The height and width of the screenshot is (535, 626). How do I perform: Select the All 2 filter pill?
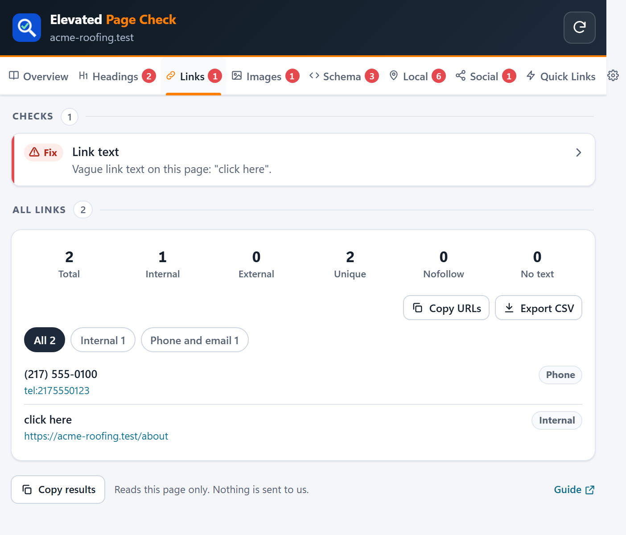[45, 340]
